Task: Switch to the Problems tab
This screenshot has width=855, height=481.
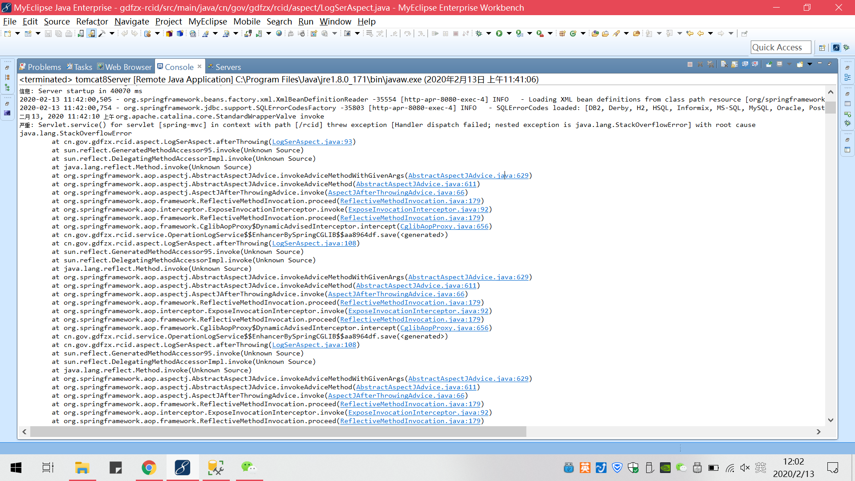Action: click(41, 67)
